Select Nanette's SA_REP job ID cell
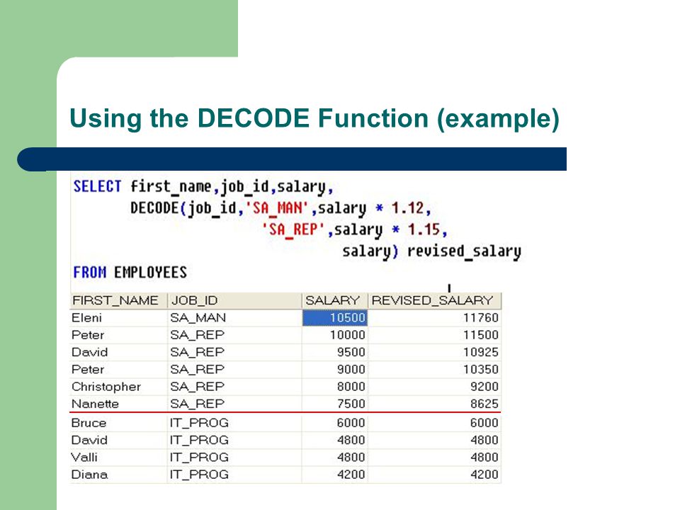The image size is (680, 510). (234, 404)
